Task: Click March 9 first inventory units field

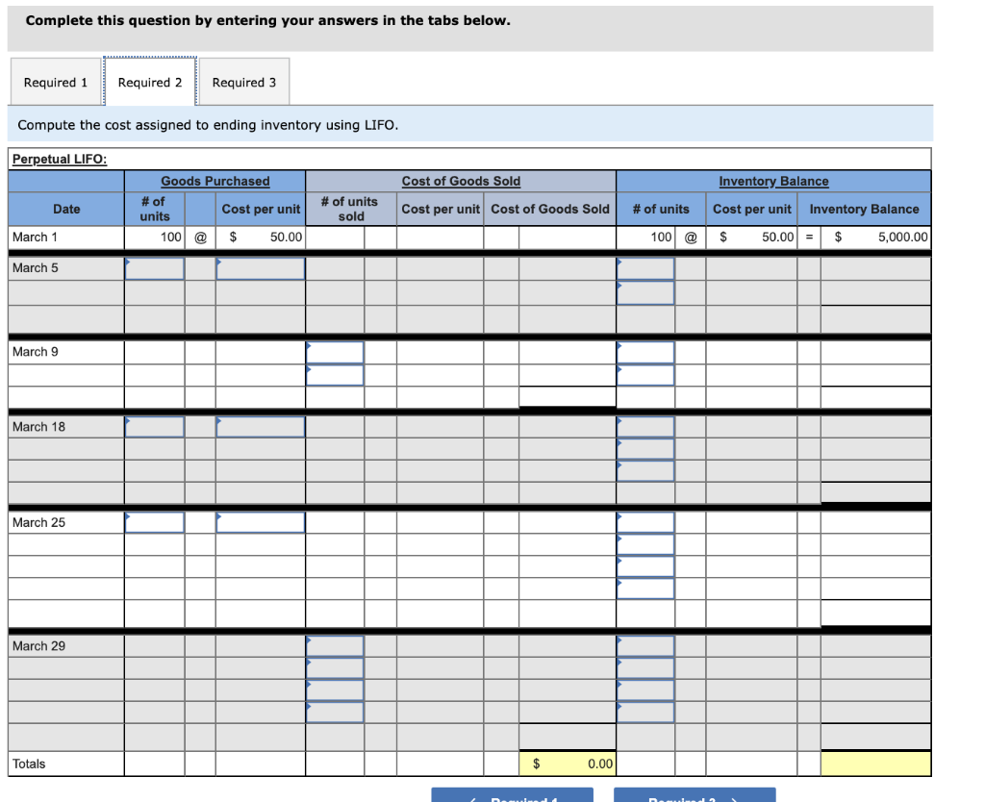Action: 645,352
